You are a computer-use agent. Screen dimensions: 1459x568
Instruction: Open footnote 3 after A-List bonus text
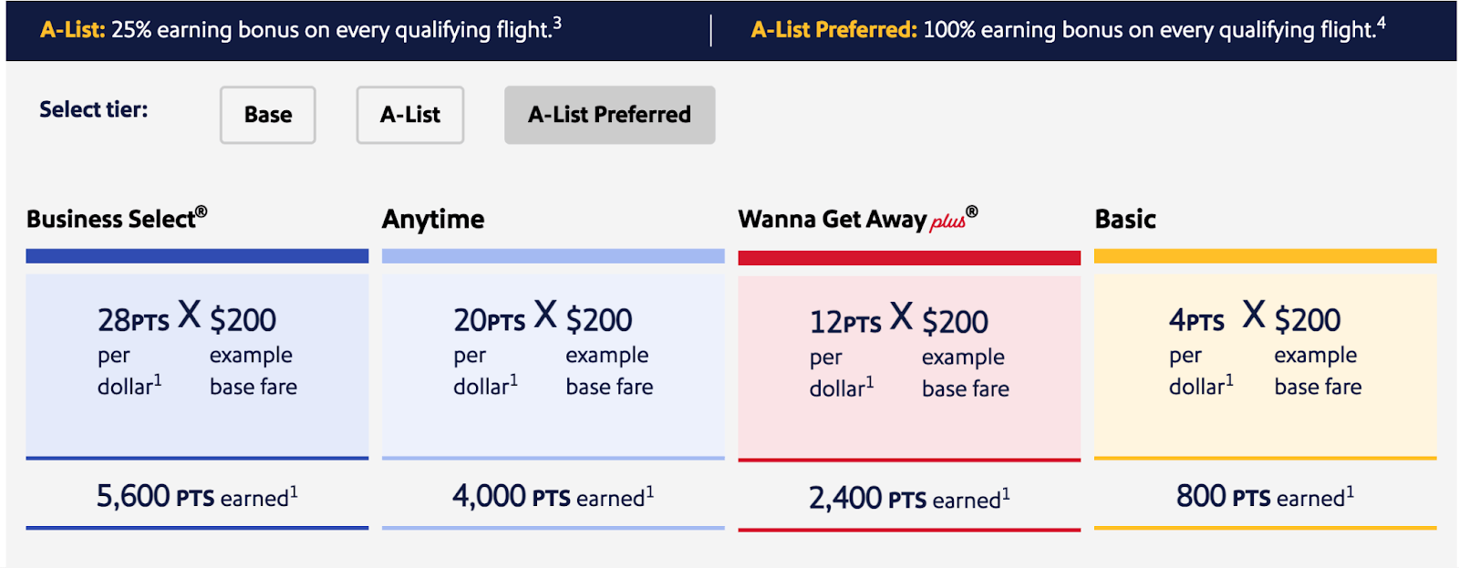[557, 23]
